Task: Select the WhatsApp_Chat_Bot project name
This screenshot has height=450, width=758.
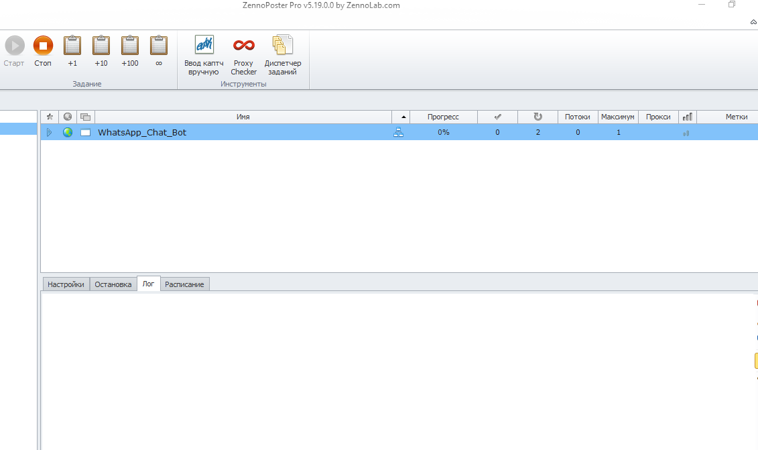Action: pos(142,132)
